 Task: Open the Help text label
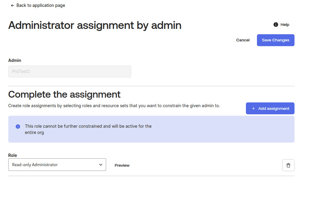tap(285, 25)
